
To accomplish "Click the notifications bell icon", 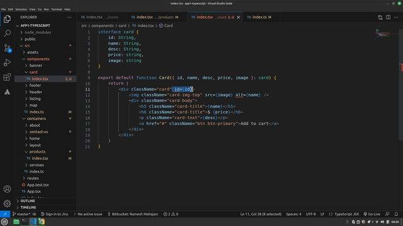I will click(x=396, y=214).
